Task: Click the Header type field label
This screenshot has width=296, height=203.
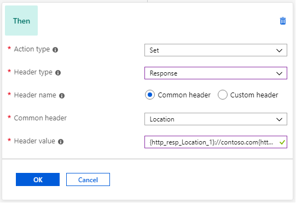Action: coord(33,72)
